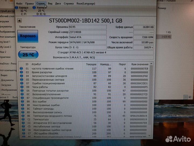Select Year 2 in Explorer sidebar

(3, 52)
